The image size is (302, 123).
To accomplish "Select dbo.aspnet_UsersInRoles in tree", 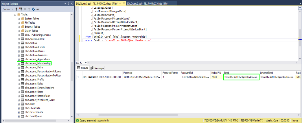I will pyautogui.click(x=38, y=96).
